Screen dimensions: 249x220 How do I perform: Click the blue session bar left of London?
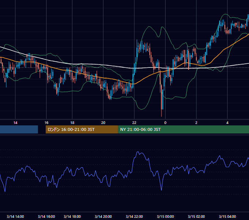pos(19,129)
